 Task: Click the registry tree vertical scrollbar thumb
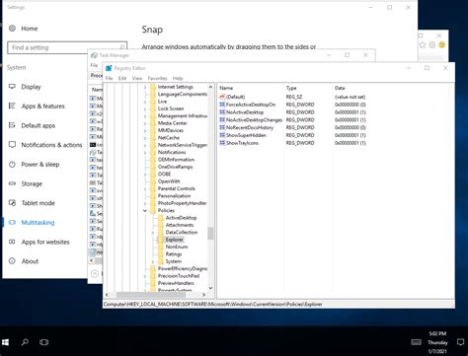(210, 234)
